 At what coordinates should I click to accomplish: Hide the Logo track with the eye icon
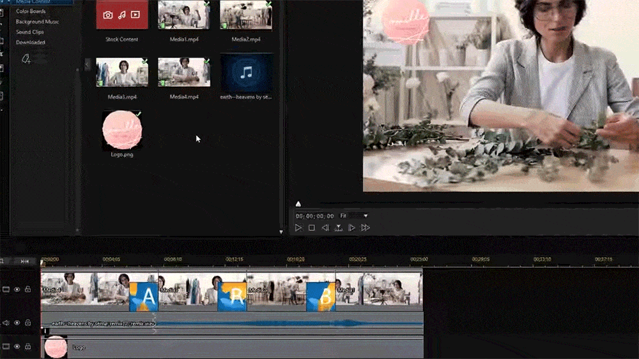17,347
